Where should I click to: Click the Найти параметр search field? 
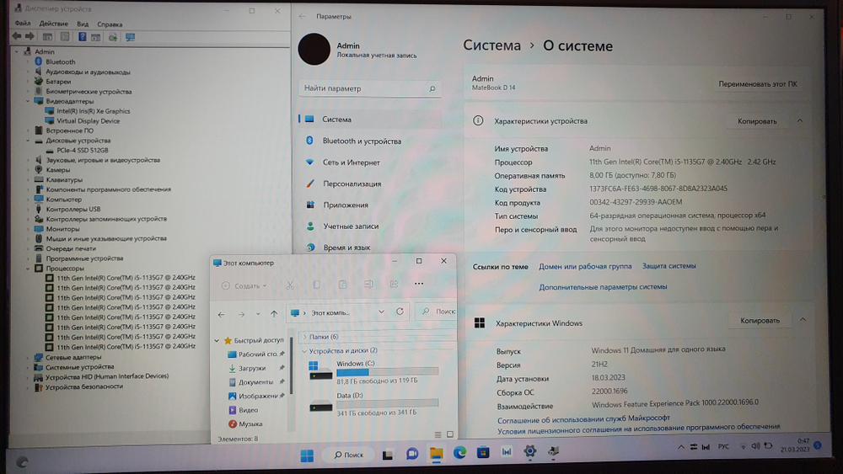point(369,88)
